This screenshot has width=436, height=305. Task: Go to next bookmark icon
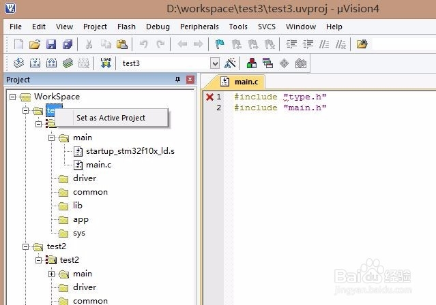pyautogui.click(x=252, y=44)
